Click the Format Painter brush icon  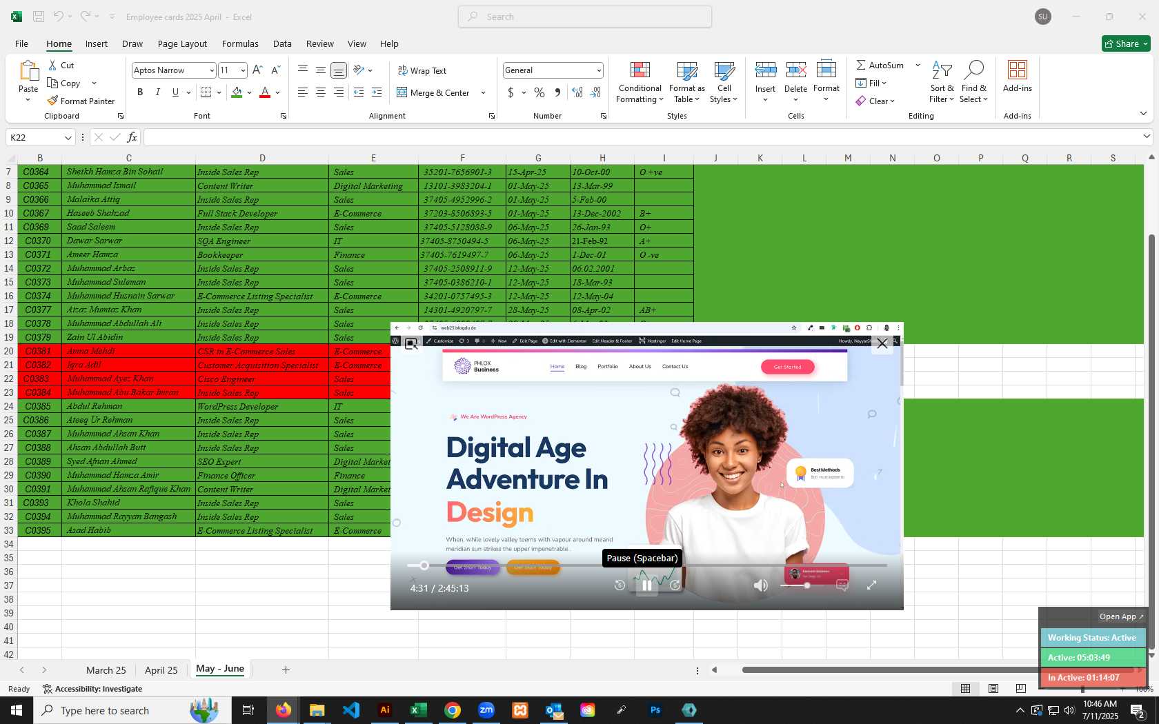52,101
